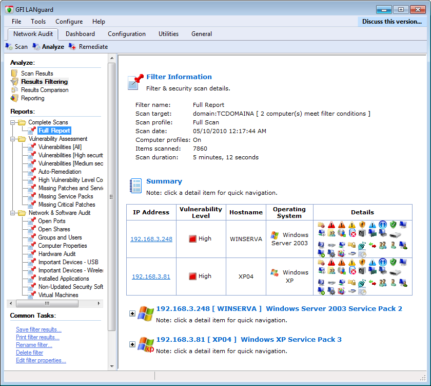The width and height of the screenshot is (431, 386).
Task: Click registry cube icon in WINSERVA row
Action: tap(362, 245)
